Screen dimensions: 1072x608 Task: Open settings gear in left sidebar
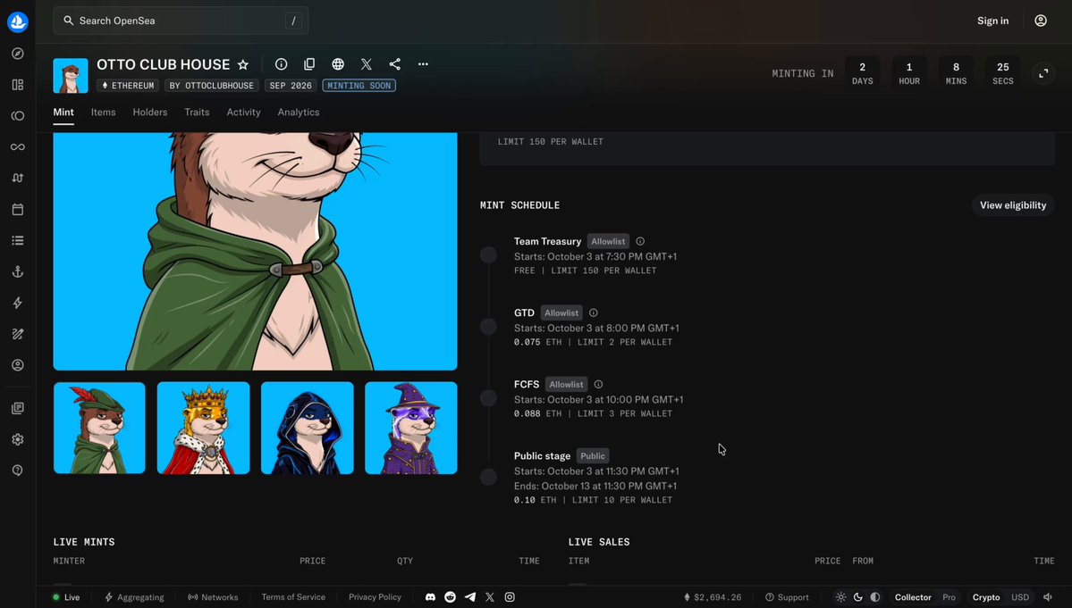pyautogui.click(x=18, y=439)
